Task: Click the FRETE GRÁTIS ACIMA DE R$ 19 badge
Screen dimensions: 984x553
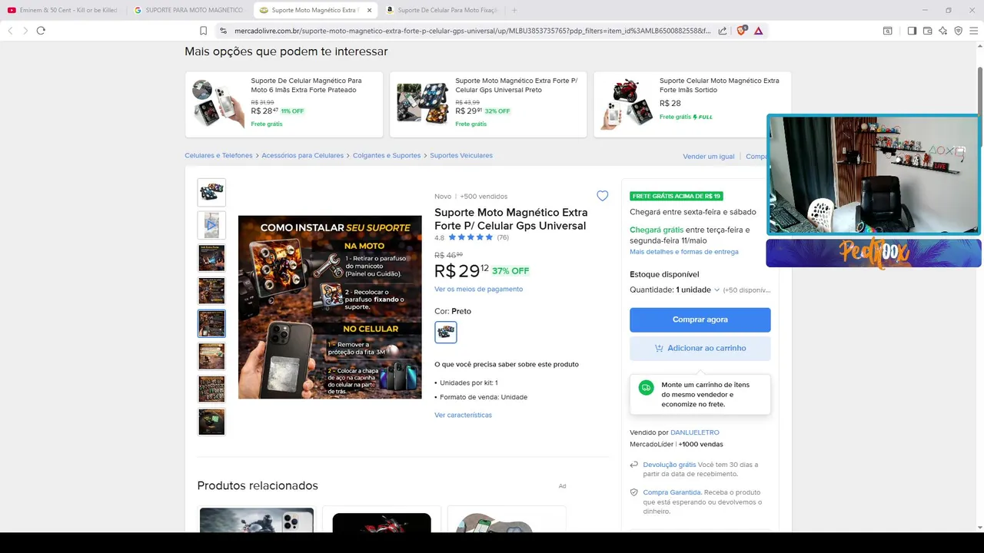Action: coord(676,196)
